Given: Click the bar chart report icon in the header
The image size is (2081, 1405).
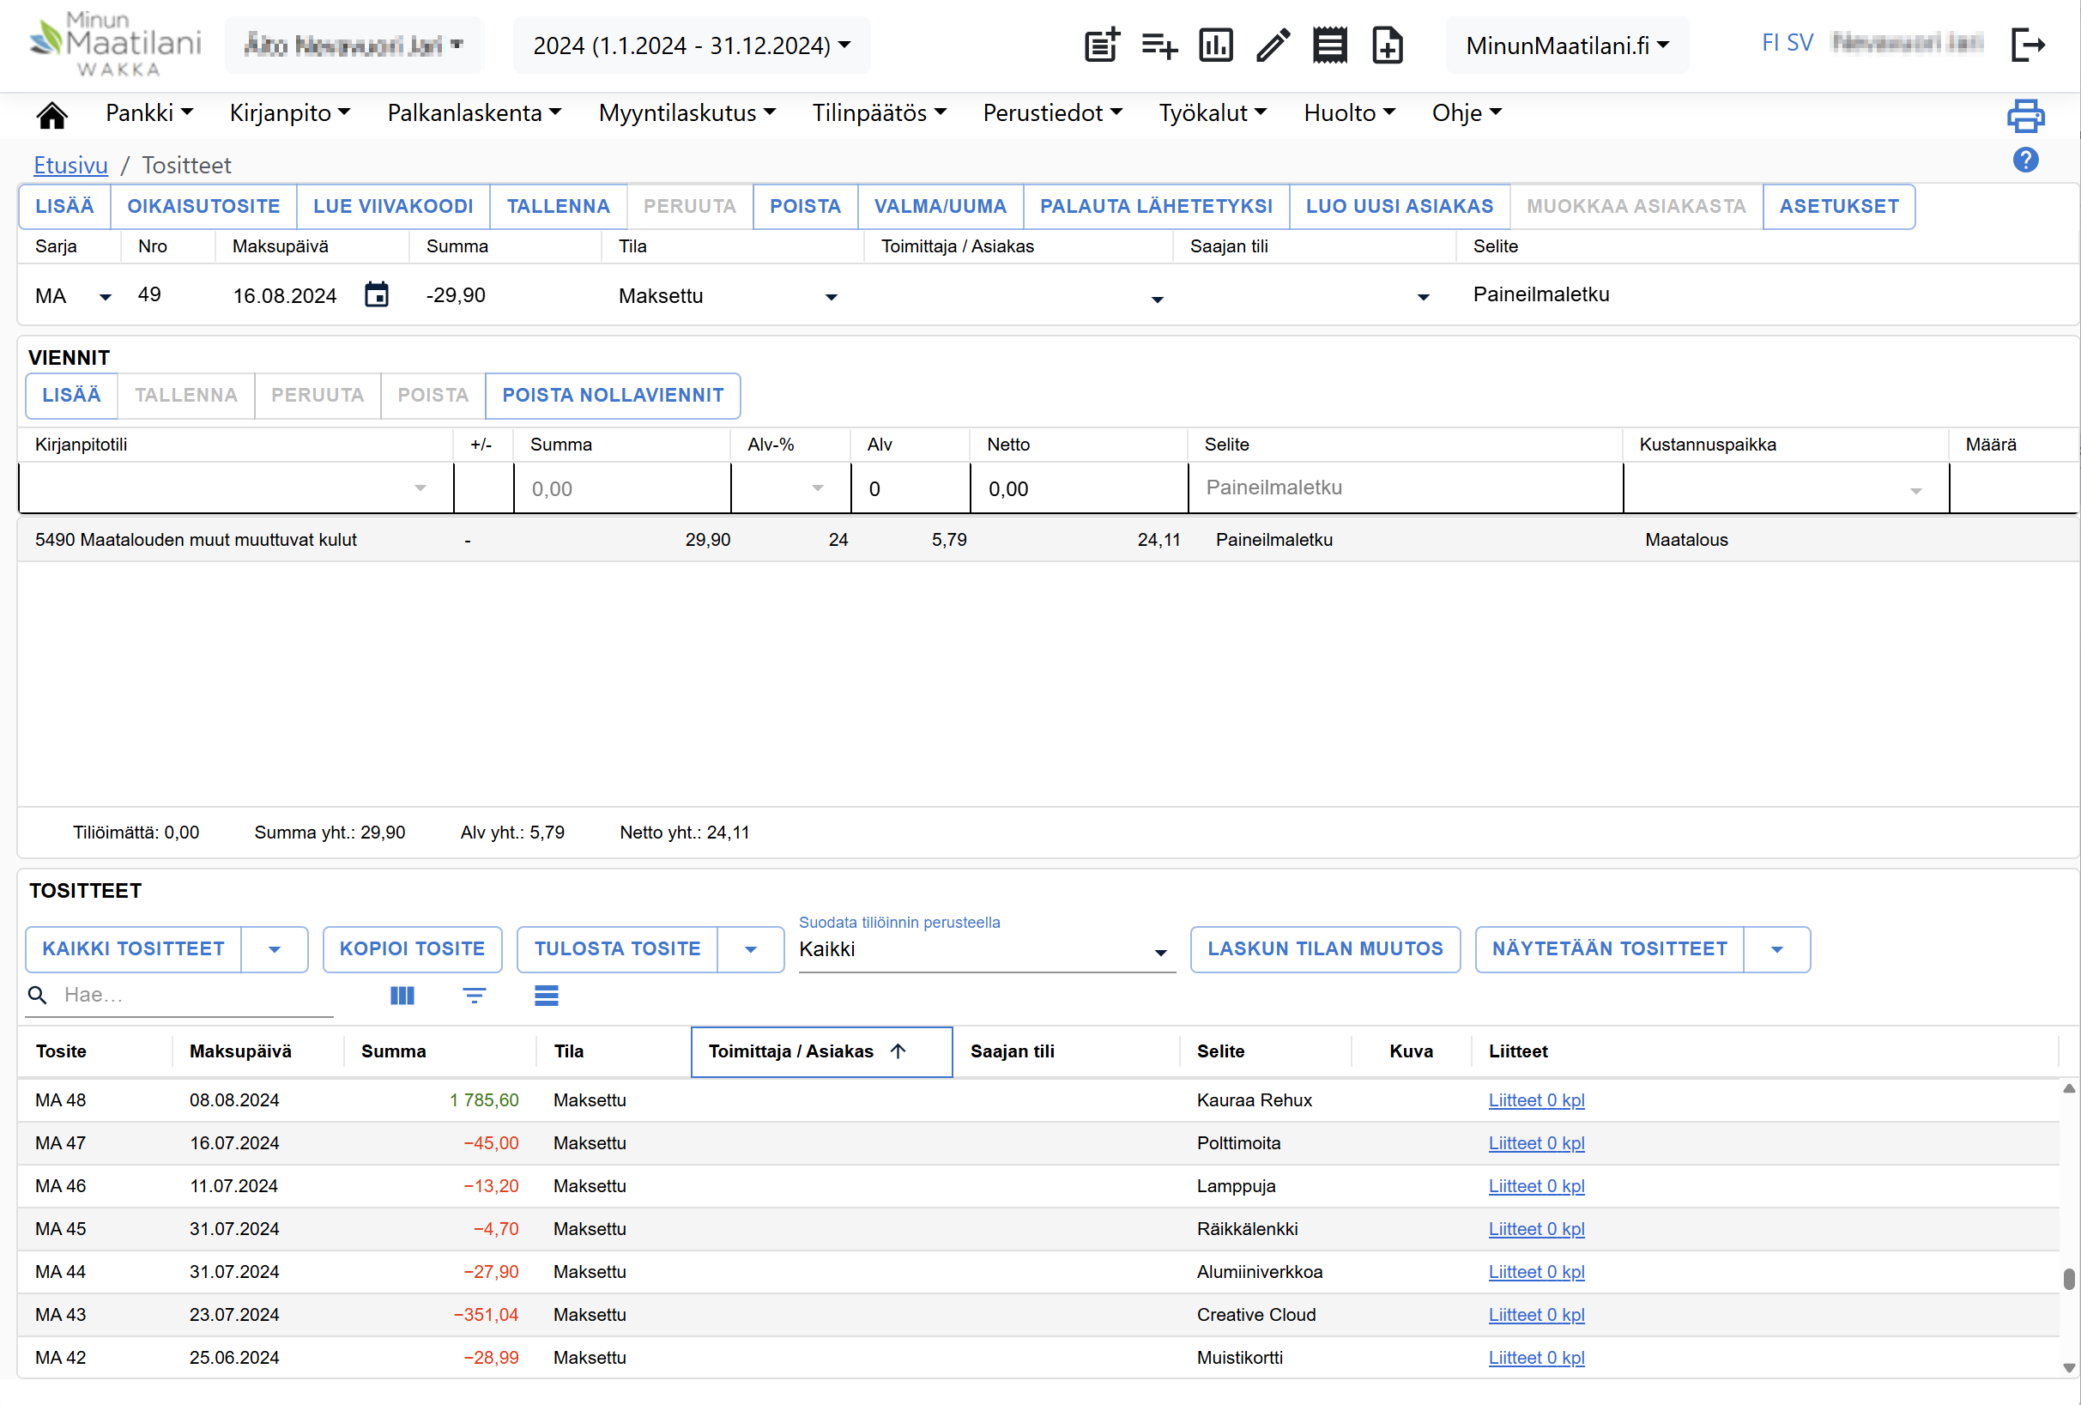Looking at the screenshot, I should click(x=1215, y=45).
